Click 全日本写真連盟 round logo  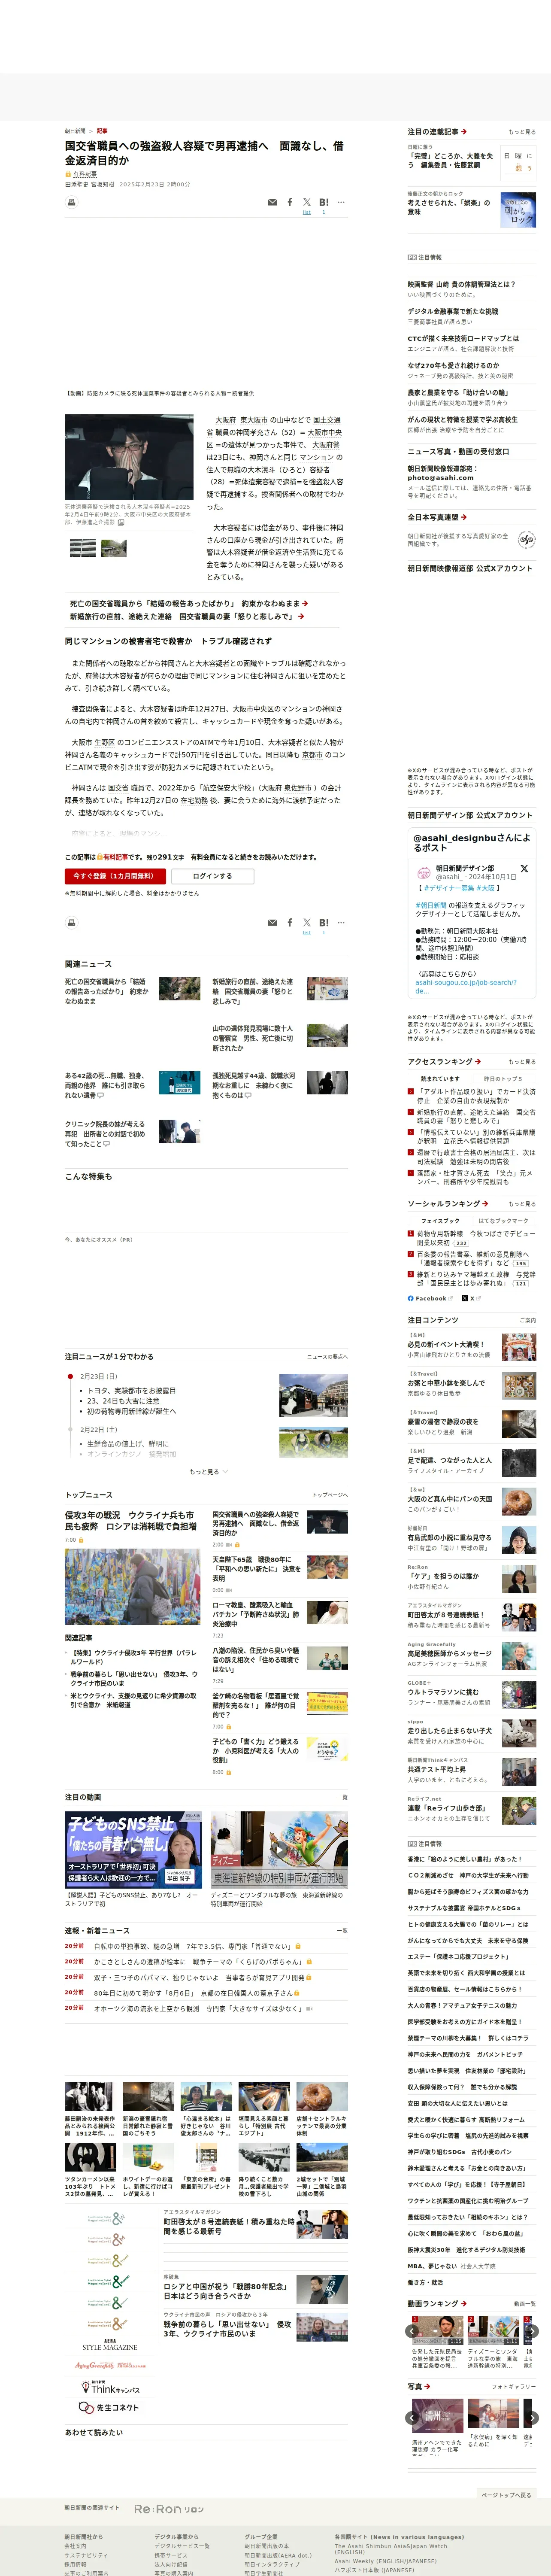(526, 540)
